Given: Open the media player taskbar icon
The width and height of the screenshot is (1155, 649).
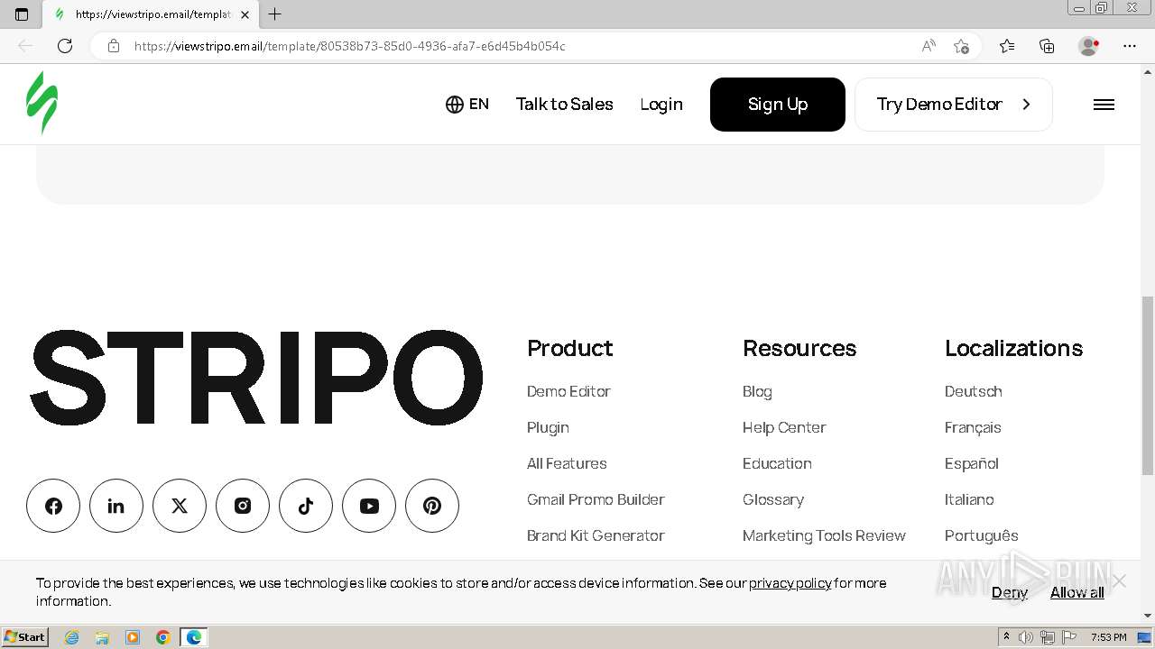Looking at the screenshot, I should tap(133, 637).
